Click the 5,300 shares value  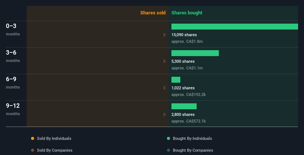[183, 61]
